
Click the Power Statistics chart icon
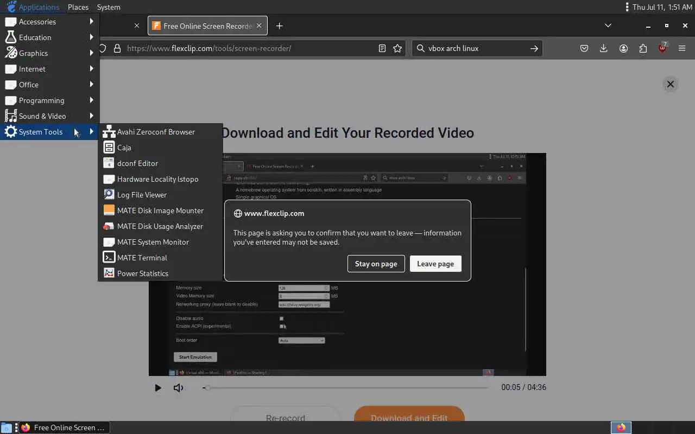(x=109, y=273)
